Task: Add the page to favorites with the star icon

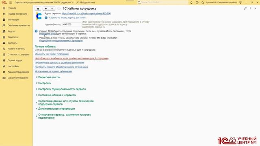Action: tap(58, 9)
